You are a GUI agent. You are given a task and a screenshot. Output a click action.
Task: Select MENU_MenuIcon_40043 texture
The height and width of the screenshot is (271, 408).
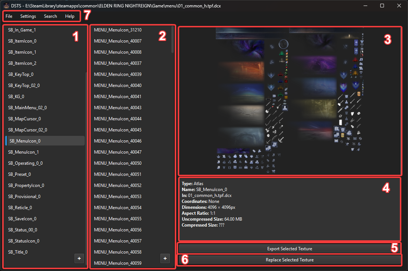coord(131,108)
